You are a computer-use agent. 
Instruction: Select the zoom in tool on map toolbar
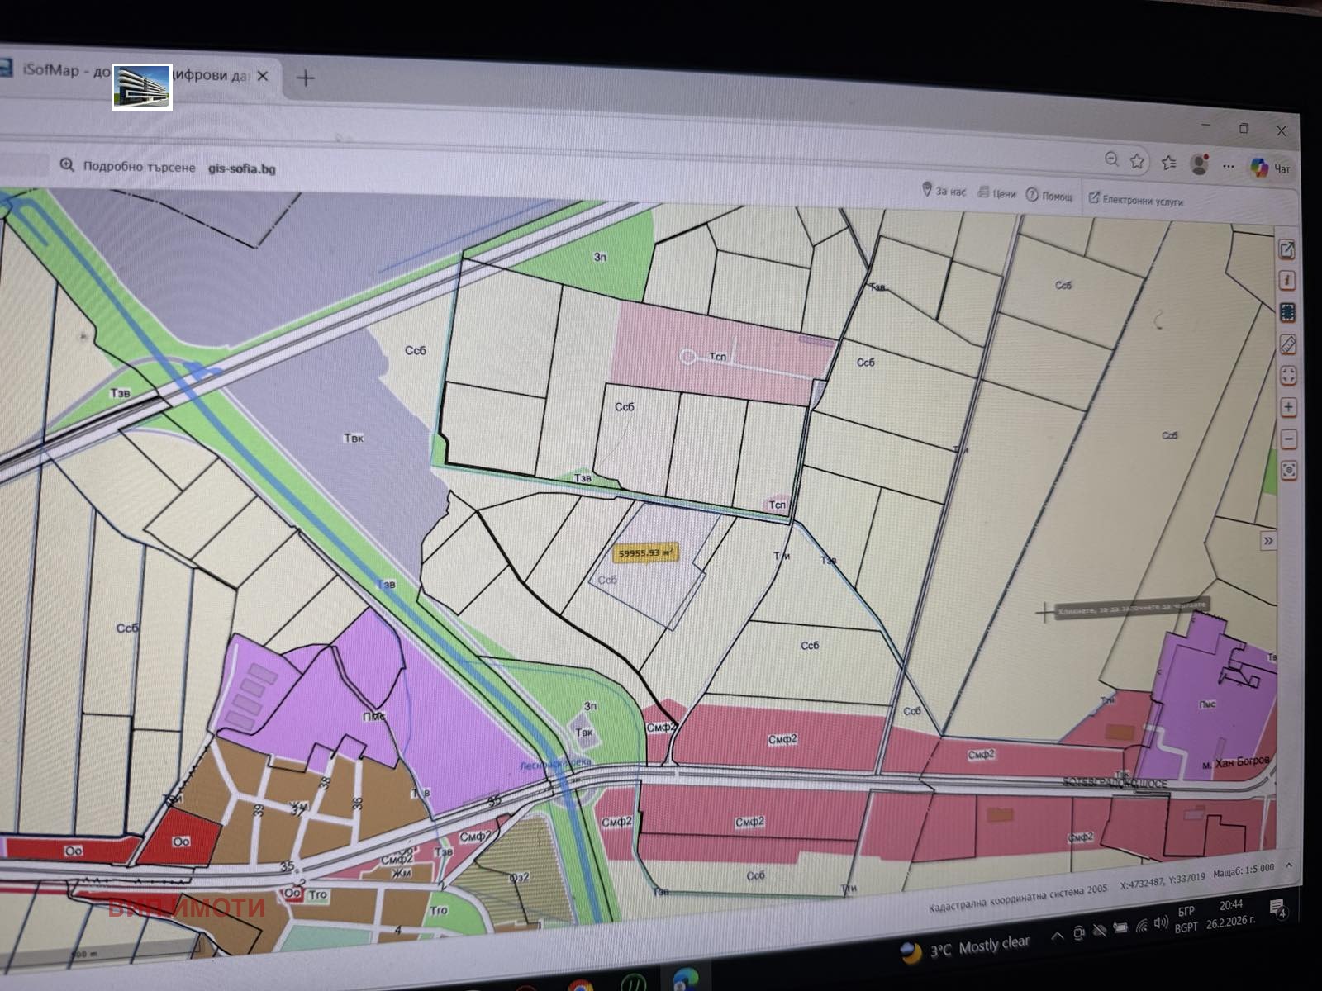(1287, 406)
